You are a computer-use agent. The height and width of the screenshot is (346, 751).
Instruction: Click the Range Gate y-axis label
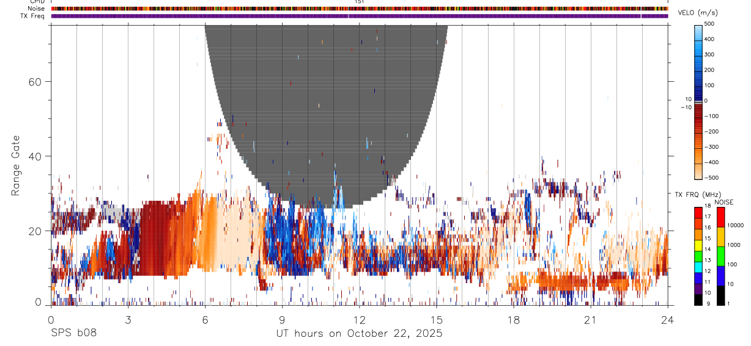17,165
